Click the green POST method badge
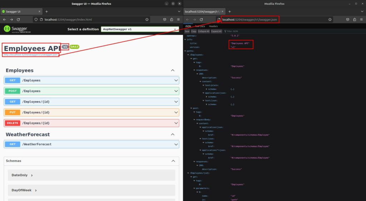 point(13,91)
